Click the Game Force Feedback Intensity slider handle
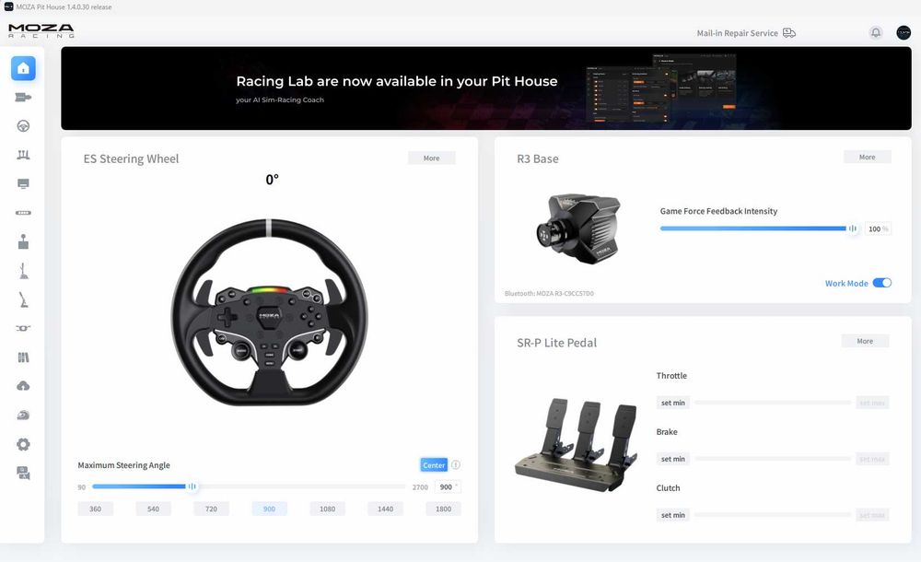921x562 pixels. (852, 228)
